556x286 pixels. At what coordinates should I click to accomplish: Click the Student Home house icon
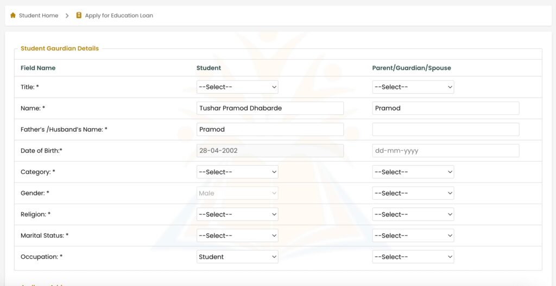13,15
